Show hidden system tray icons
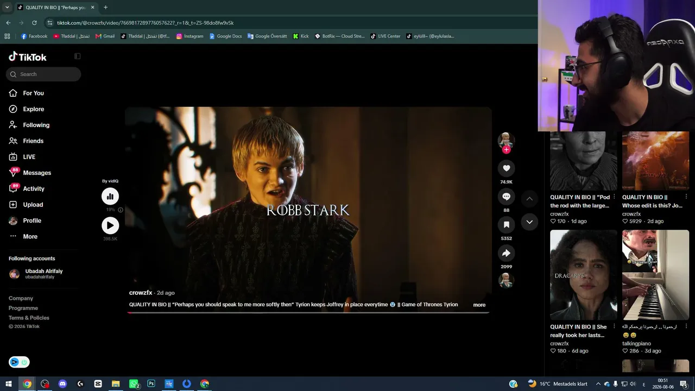Screen dimensions: 695x391 pos(598,384)
